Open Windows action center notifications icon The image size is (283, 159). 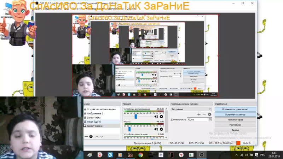click(256, 155)
